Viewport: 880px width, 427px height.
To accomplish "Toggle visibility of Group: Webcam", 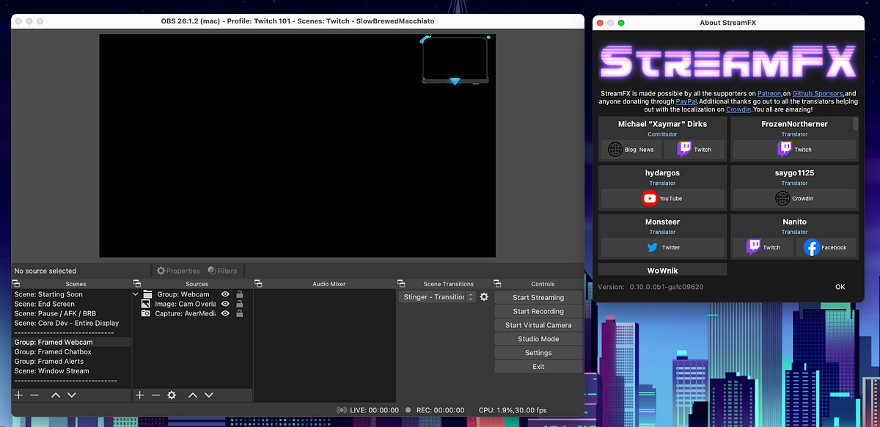I will 225,293.
